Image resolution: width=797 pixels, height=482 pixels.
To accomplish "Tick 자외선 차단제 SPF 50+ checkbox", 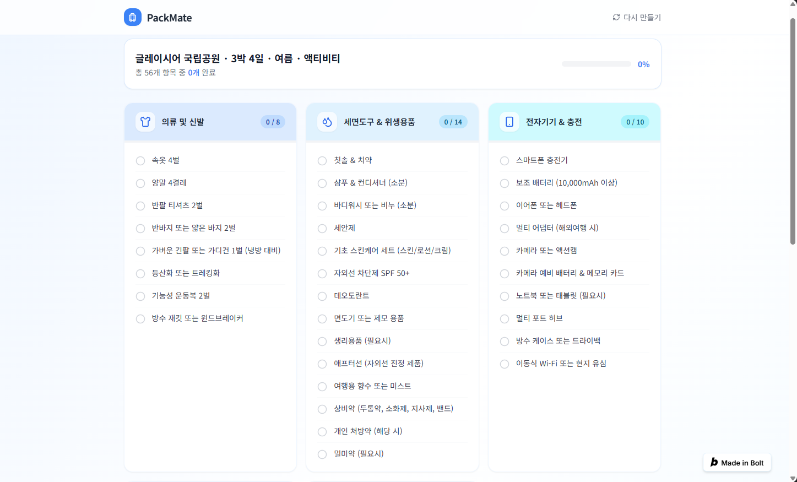I will pyautogui.click(x=322, y=273).
